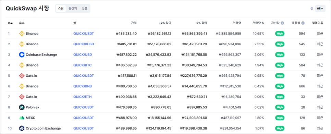Switch to the 종신의 tab
The image size is (331, 134).
73,9
